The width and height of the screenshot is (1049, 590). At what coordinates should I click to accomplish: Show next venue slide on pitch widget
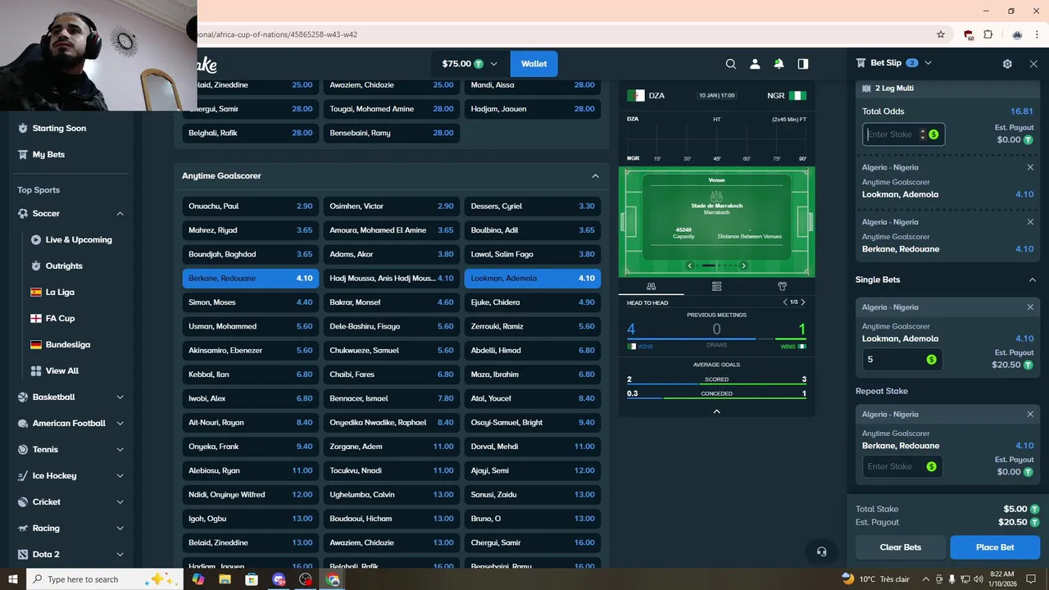743,265
